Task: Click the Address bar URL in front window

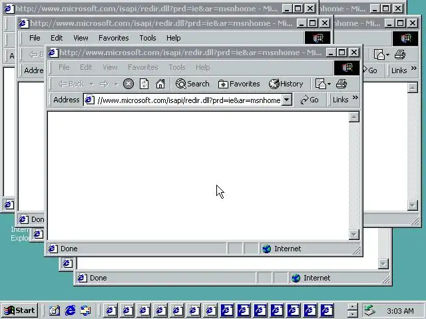Action: [189, 100]
